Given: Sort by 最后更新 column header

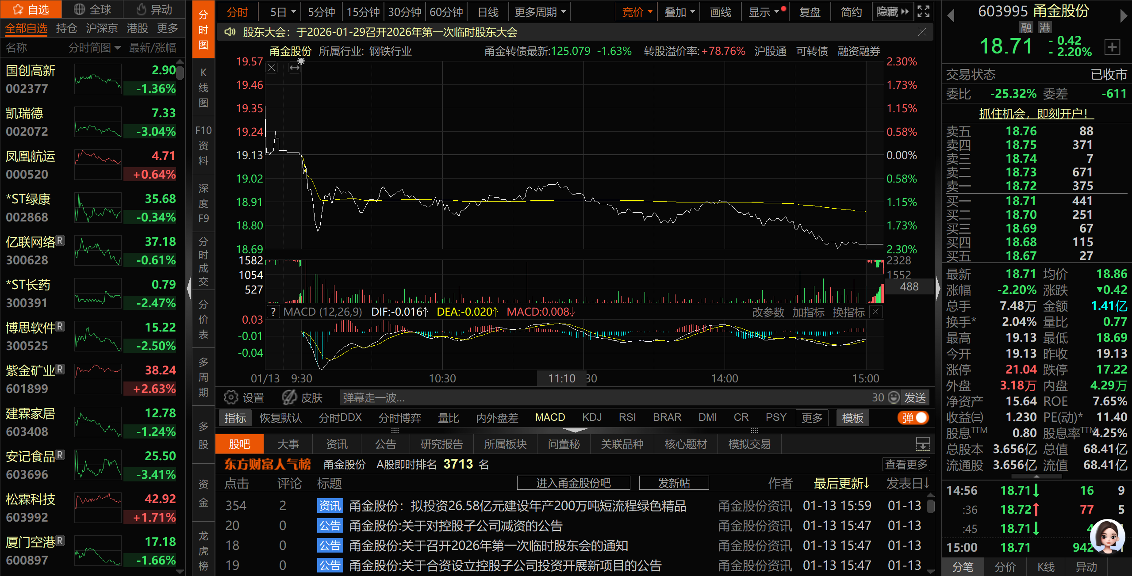Looking at the screenshot, I should click(x=841, y=483).
